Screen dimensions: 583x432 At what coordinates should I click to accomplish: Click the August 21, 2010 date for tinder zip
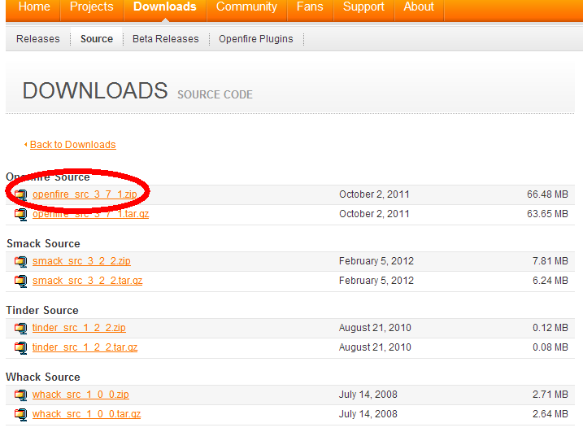(375, 328)
